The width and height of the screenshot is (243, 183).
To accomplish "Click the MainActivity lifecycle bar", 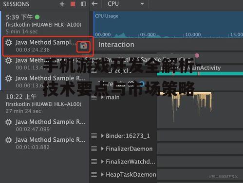I will pyautogui.click(x=200, y=74).
